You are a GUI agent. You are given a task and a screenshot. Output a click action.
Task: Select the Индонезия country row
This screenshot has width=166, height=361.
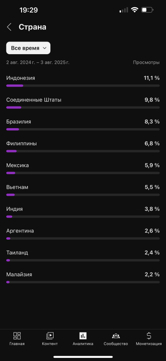click(83, 81)
